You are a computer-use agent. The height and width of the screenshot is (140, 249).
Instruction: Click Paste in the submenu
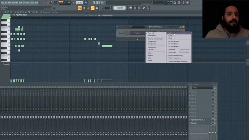(x=179, y=38)
